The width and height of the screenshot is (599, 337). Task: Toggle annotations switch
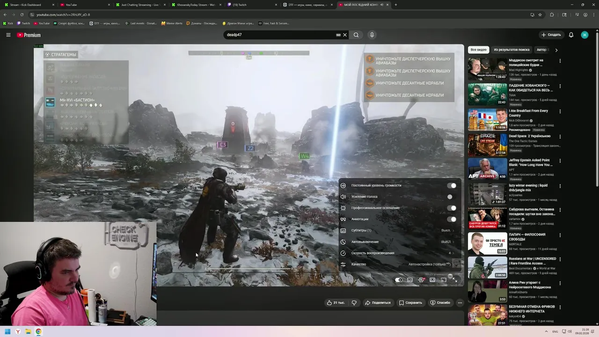(x=452, y=219)
